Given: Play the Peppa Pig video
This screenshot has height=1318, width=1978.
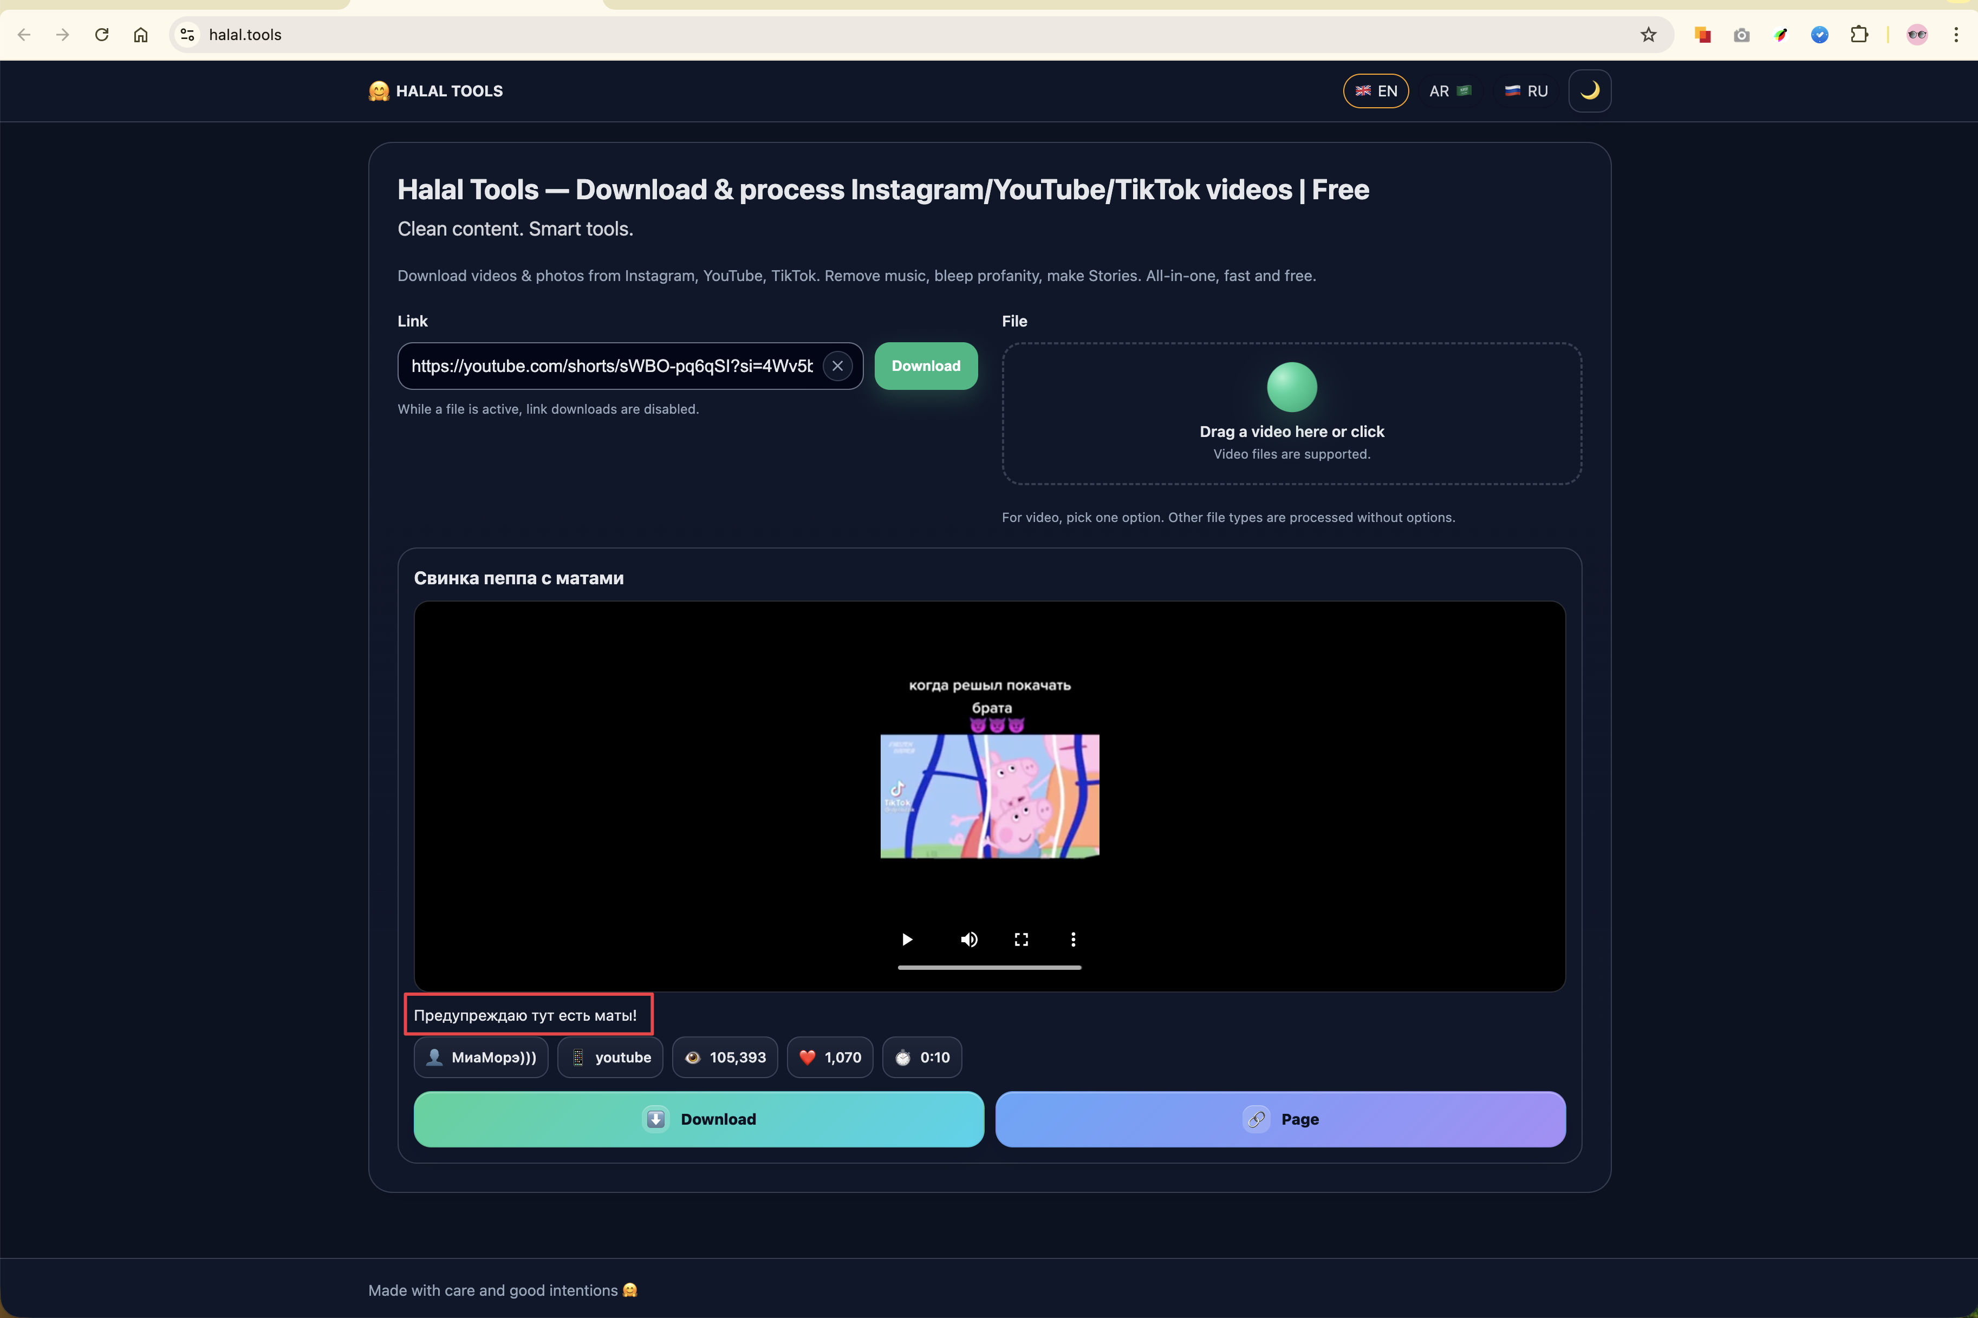Looking at the screenshot, I should 906,939.
